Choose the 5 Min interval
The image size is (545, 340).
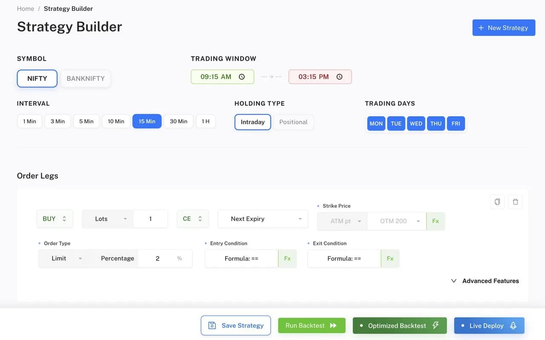pyautogui.click(x=86, y=122)
